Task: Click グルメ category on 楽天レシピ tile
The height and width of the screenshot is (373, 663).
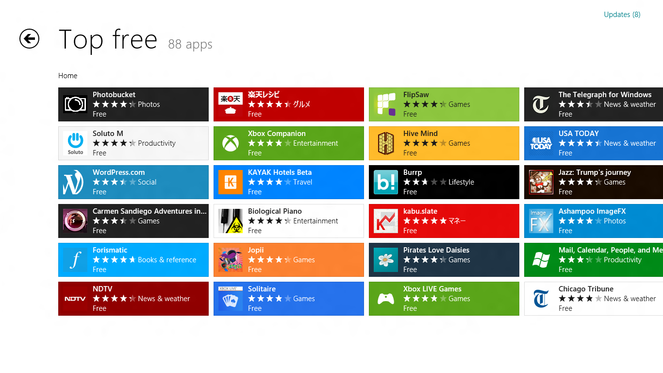Action: point(301,104)
